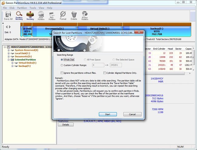Click the end cylinder field 243201

(x=116, y=65)
